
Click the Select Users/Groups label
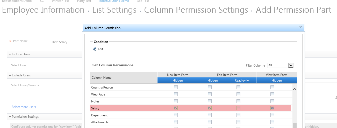click(x=25, y=85)
